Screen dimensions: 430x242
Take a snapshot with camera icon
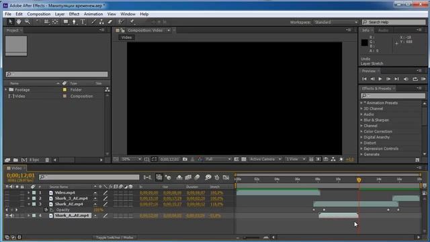185,159
